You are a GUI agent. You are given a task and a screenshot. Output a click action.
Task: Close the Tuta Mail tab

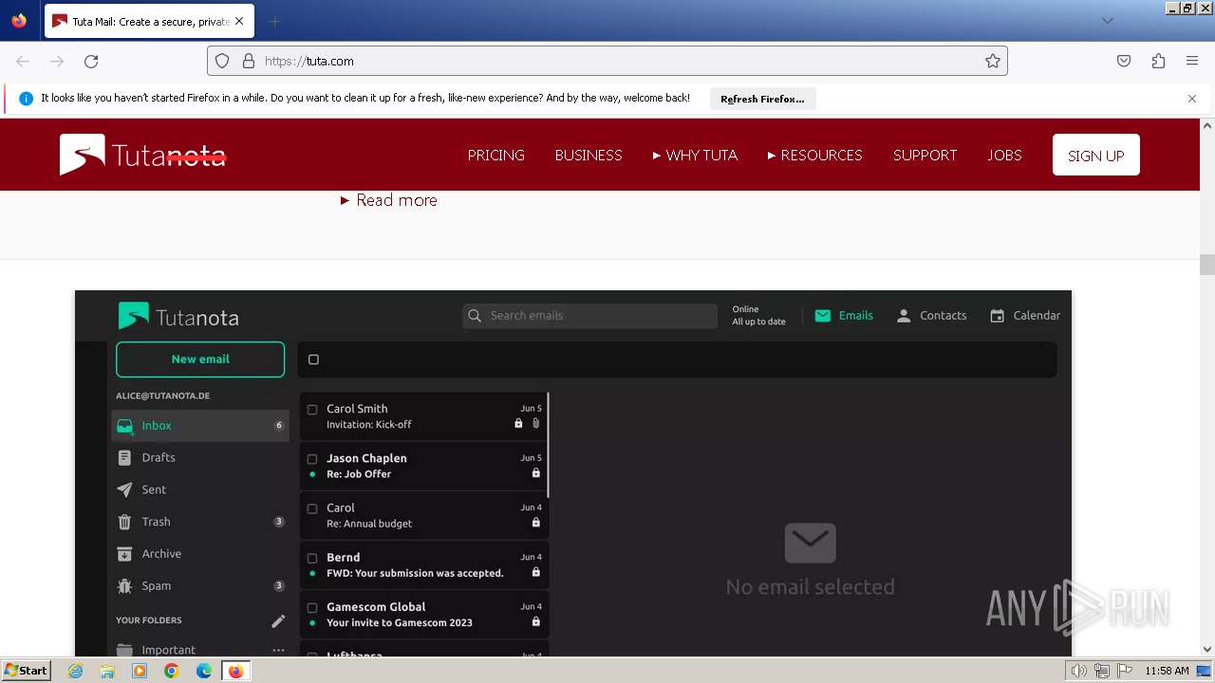click(238, 21)
